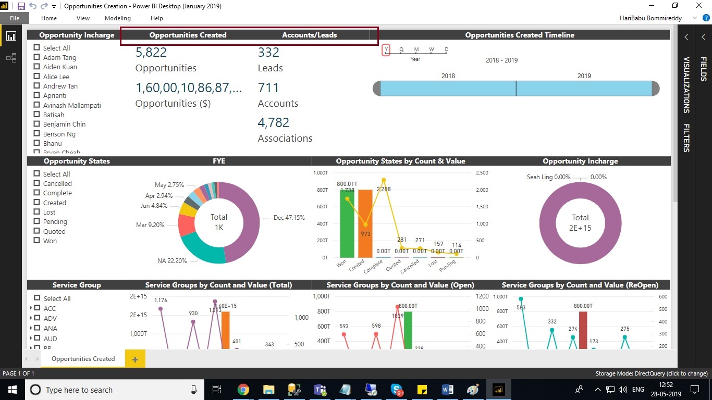Open the notification center icon

695,390
